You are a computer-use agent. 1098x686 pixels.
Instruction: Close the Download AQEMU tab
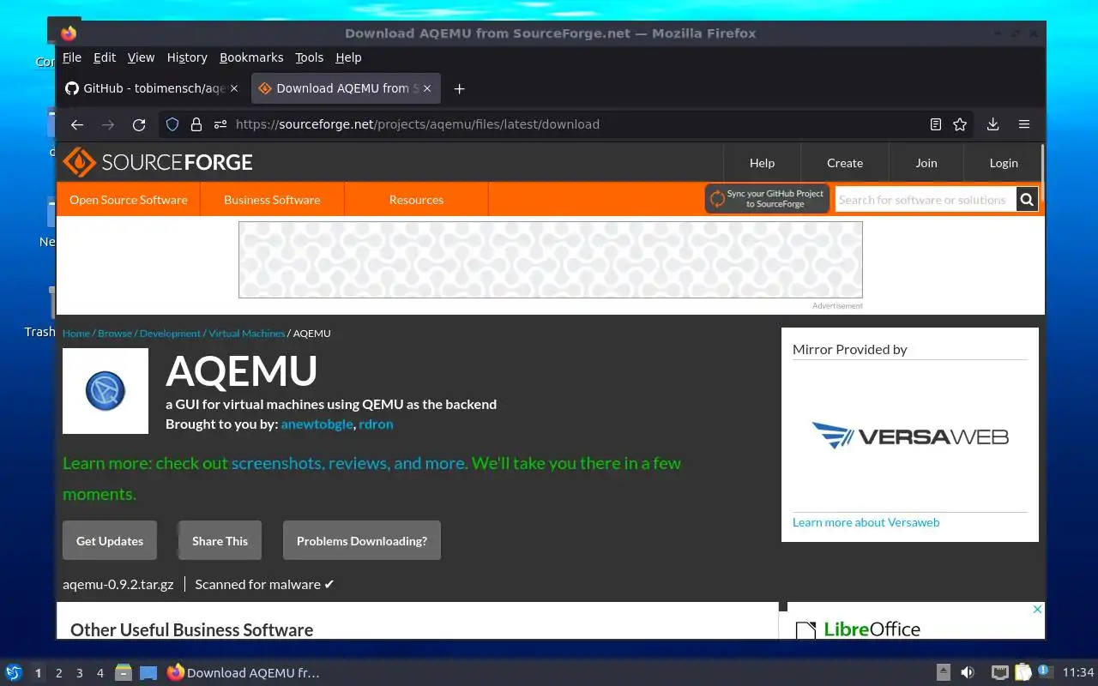point(427,88)
